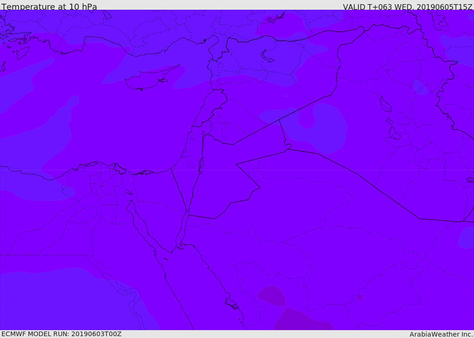Click the 'ArabiaWeather Inc.' credit text

[x=441, y=334]
